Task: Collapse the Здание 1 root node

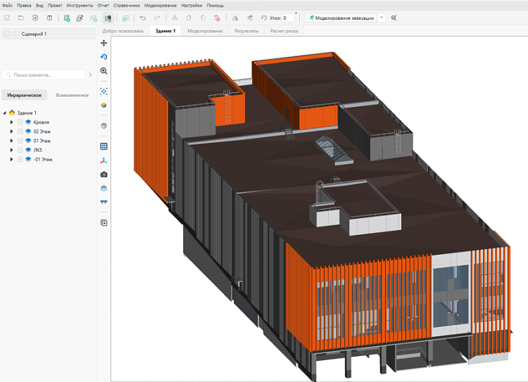Action: 4,113
